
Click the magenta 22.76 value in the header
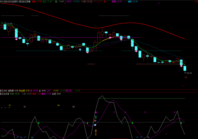tap(119, 2)
